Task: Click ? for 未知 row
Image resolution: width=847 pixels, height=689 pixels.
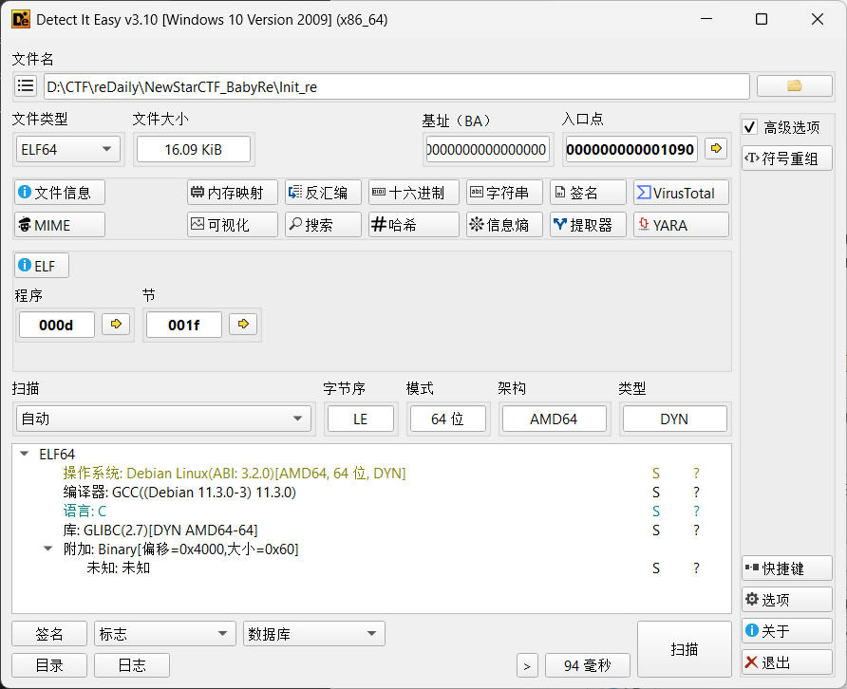Action: (696, 568)
